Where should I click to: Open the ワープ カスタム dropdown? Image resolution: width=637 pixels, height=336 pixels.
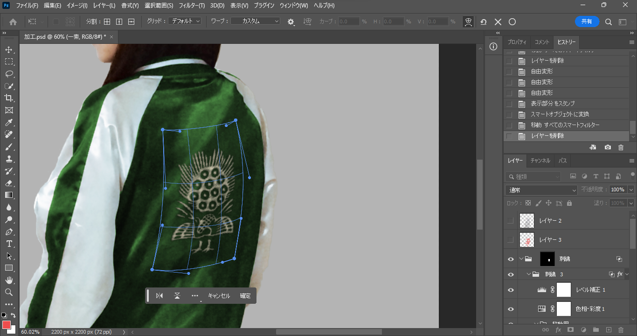pos(255,21)
